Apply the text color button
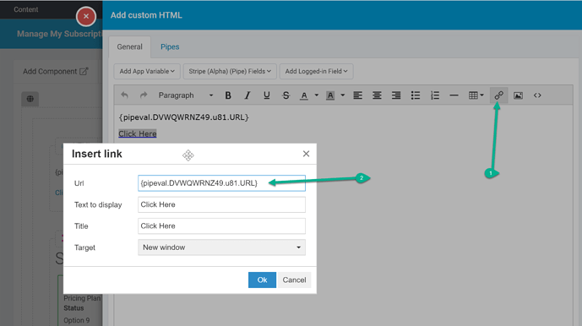 (304, 95)
